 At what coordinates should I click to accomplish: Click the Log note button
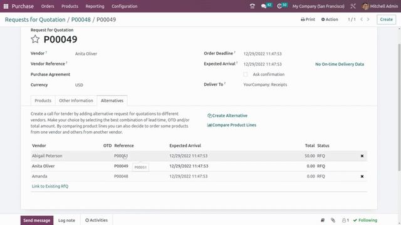(x=66, y=220)
